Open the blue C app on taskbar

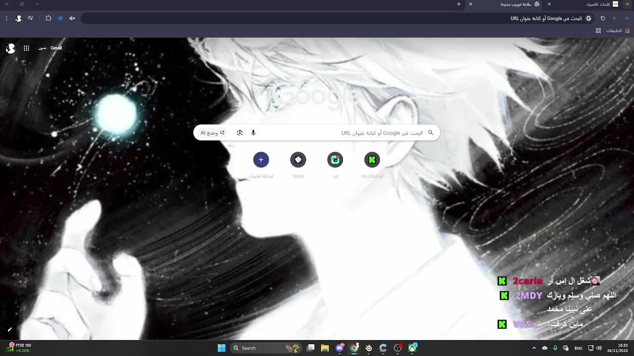[x=383, y=348]
